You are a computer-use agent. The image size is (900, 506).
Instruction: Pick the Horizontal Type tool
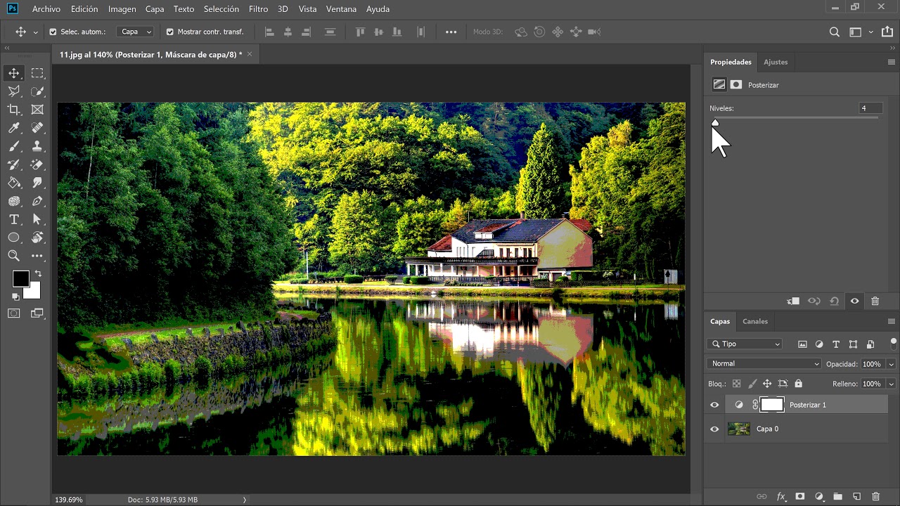pyautogui.click(x=14, y=219)
